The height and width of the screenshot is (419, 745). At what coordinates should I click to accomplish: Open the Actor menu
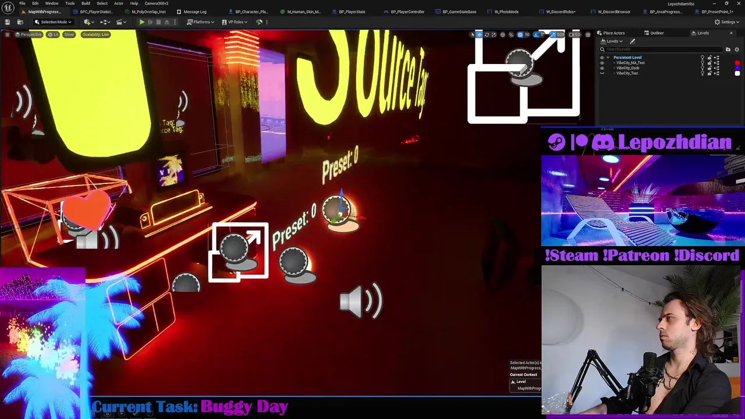pos(119,3)
